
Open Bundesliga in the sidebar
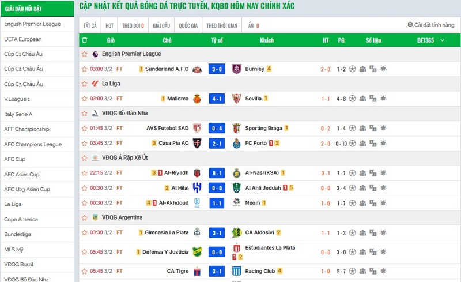pos(17,234)
